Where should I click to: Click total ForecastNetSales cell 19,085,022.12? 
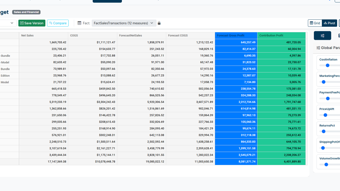coord(142,162)
